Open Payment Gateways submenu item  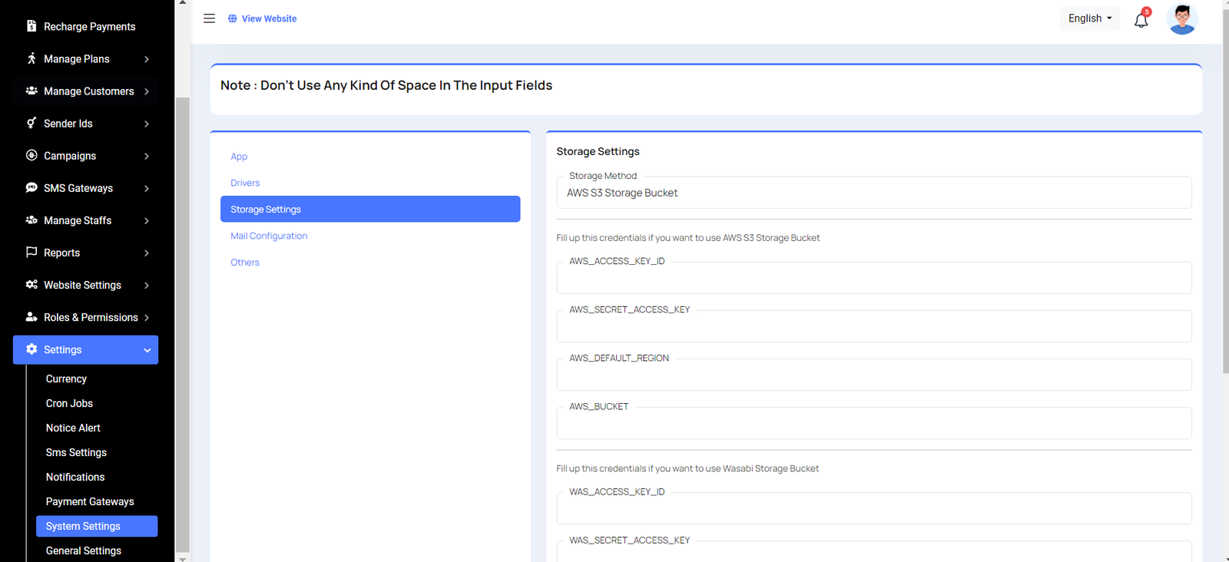(x=90, y=501)
